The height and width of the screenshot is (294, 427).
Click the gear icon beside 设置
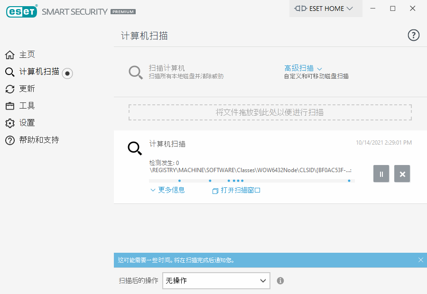point(10,123)
